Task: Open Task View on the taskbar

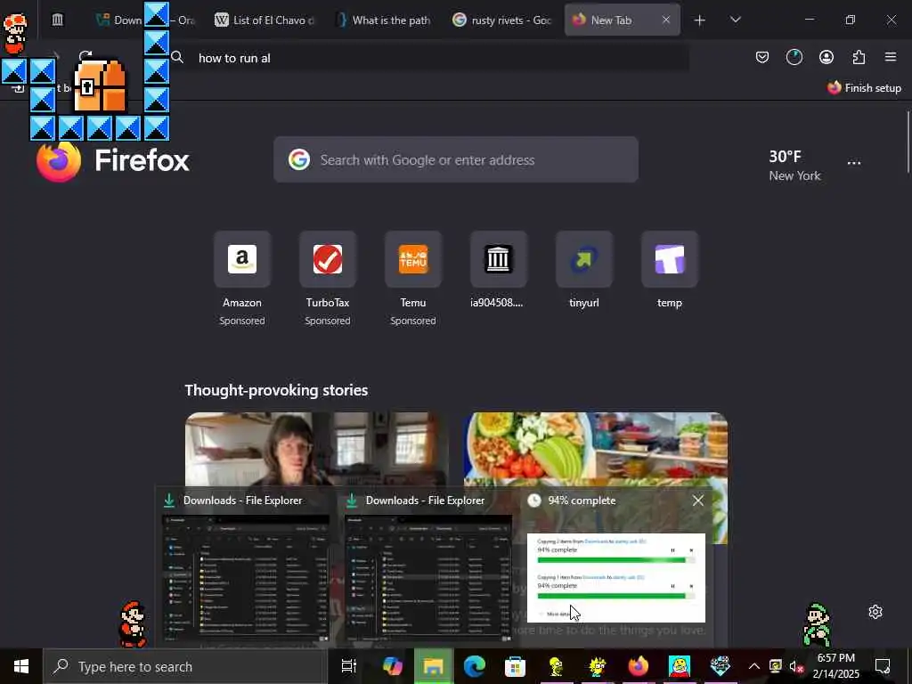Action: pos(348,666)
